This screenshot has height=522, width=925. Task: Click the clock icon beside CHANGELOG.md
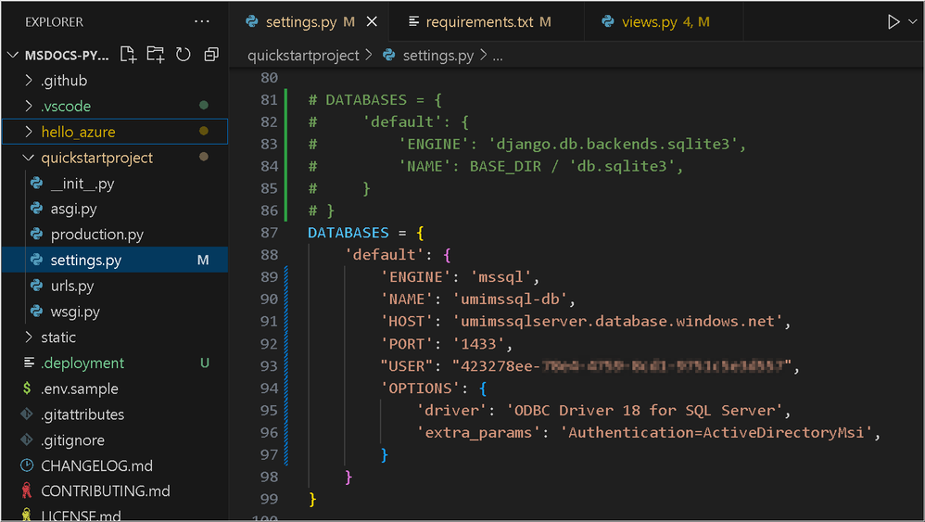[27, 465]
